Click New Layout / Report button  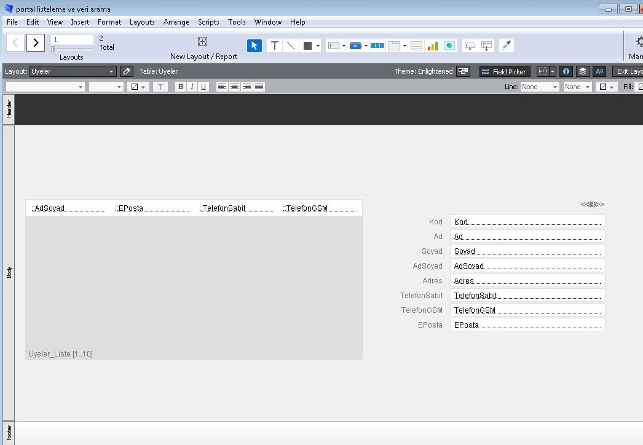click(x=203, y=47)
